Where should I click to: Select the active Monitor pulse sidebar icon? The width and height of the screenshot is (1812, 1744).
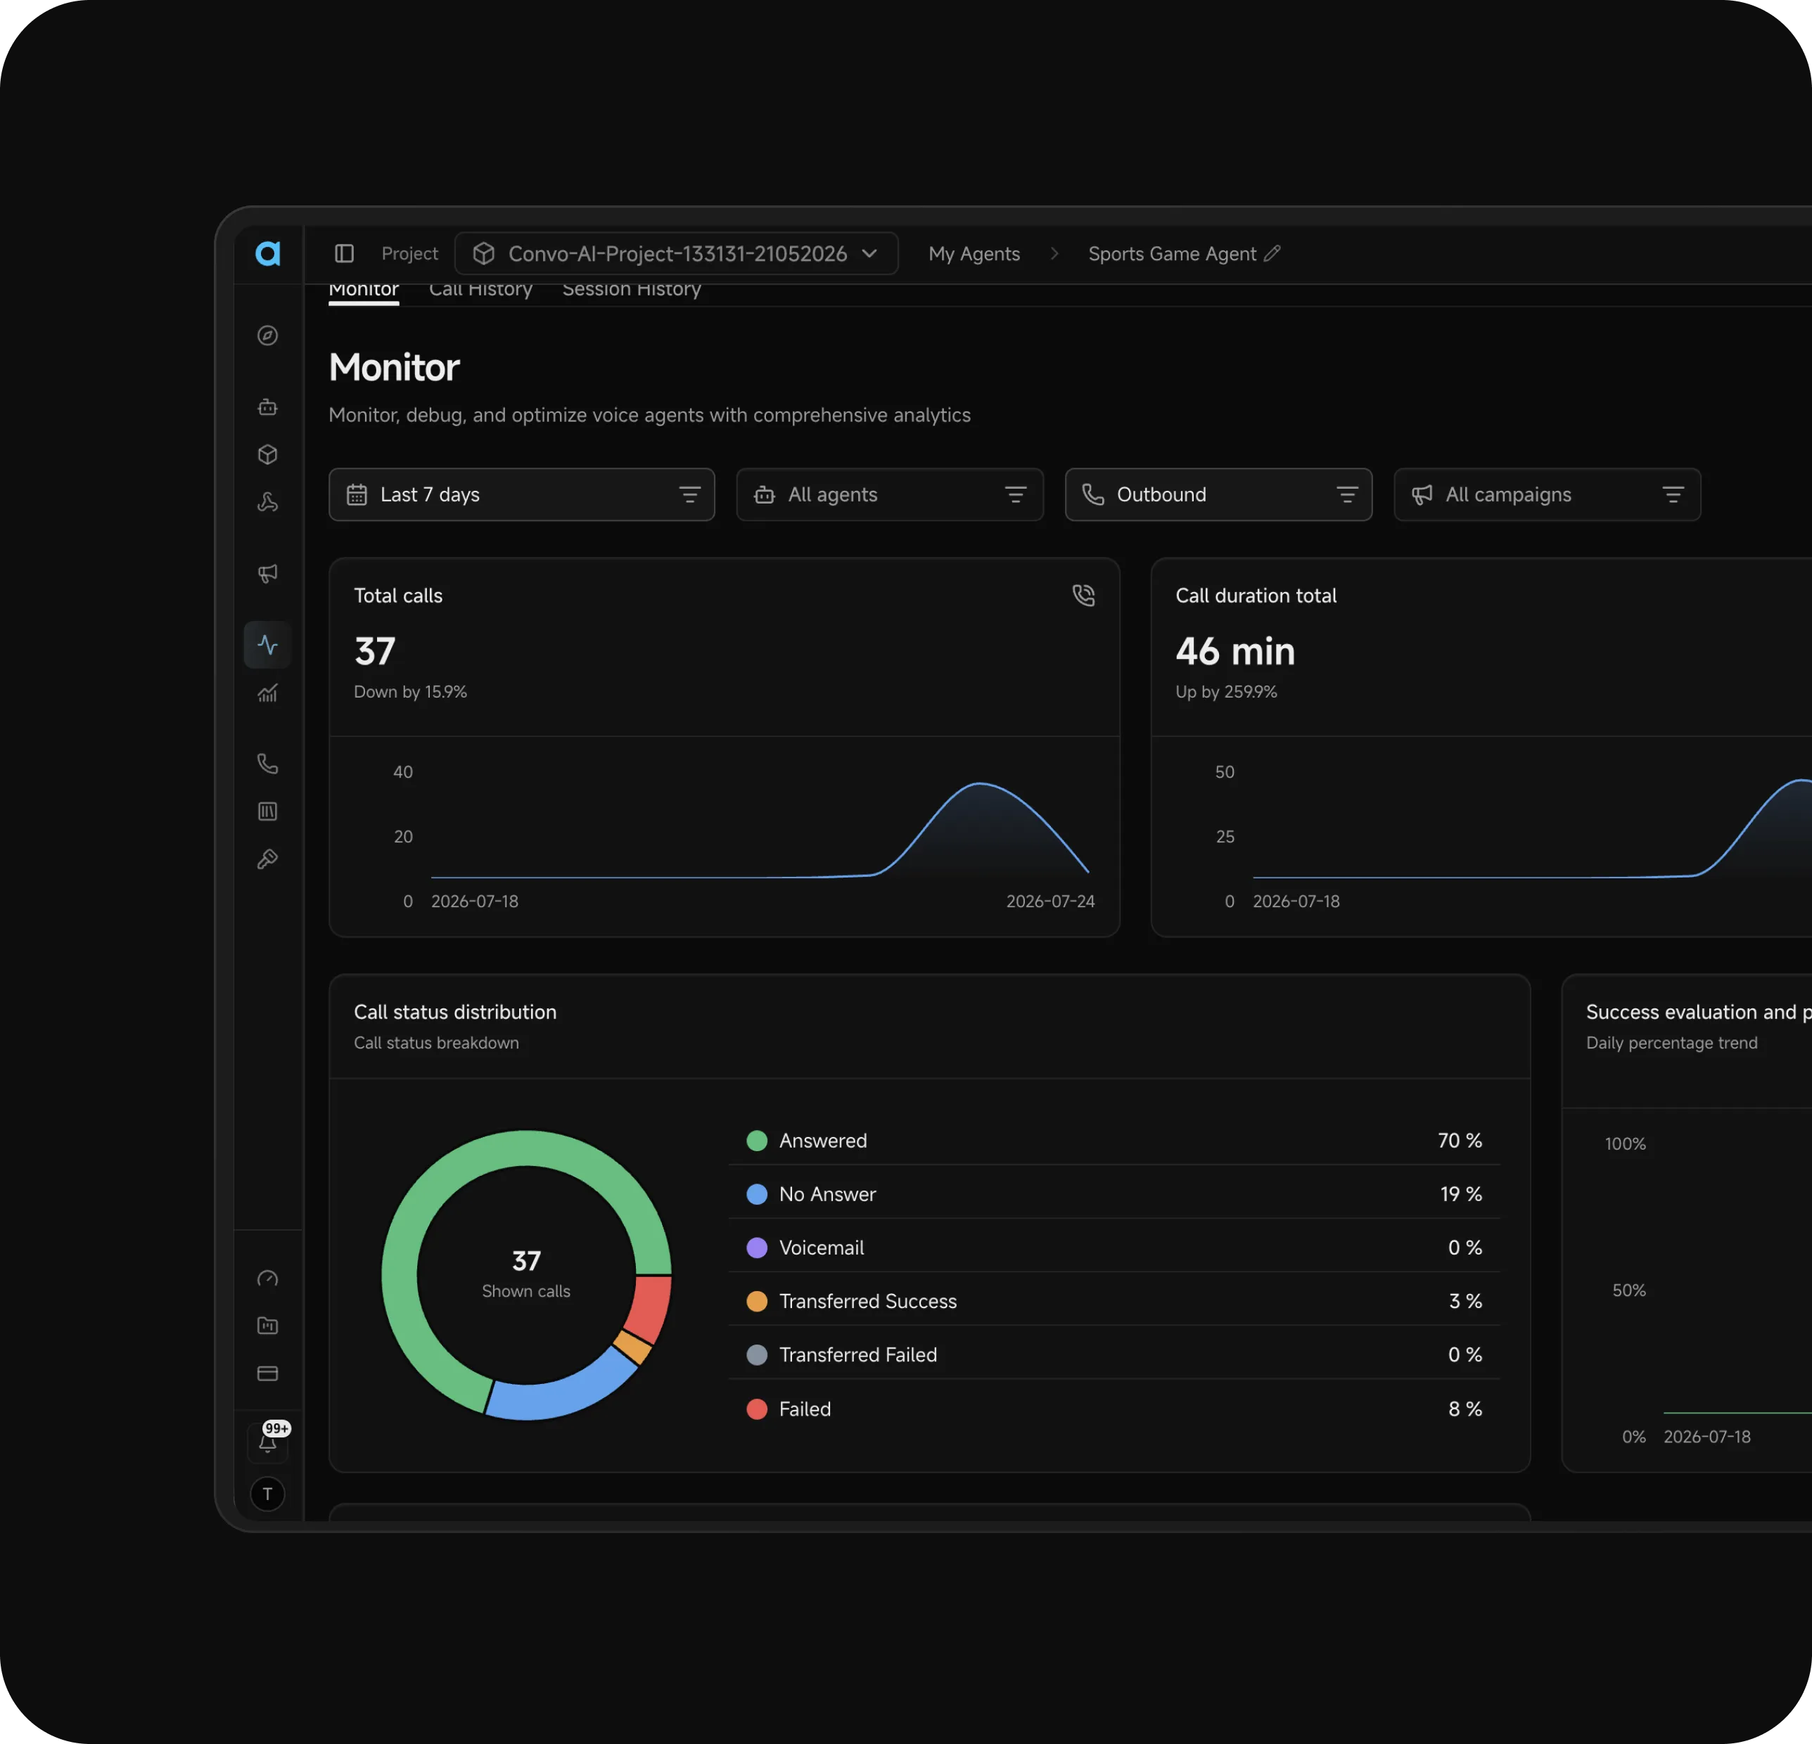268,645
